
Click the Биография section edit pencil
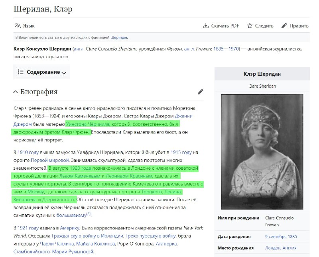(201, 92)
